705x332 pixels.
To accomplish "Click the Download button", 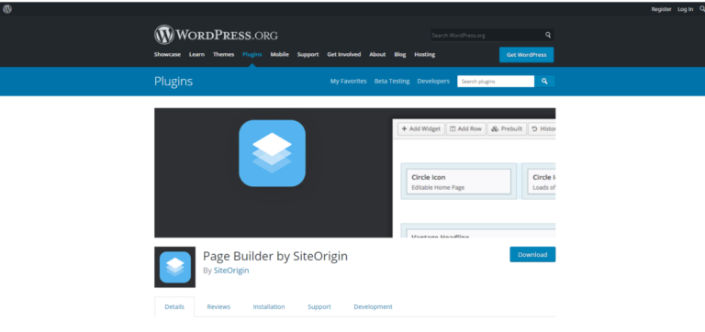I will coord(532,254).
